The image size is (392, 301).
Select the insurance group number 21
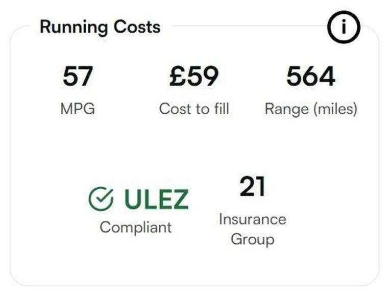pyautogui.click(x=252, y=187)
